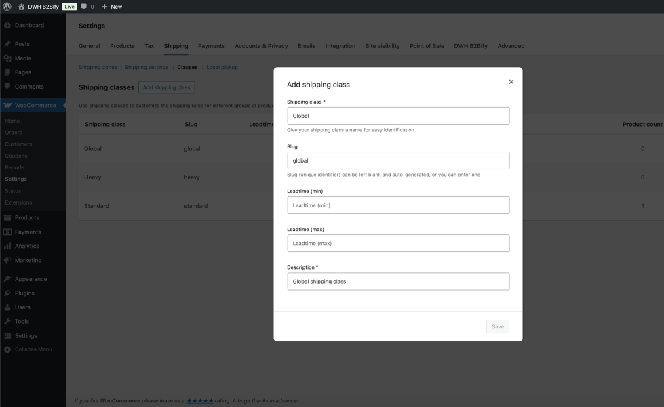
Task: Click the comments bubble icon in admin bar
Action: pyautogui.click(x=84, y=7)
